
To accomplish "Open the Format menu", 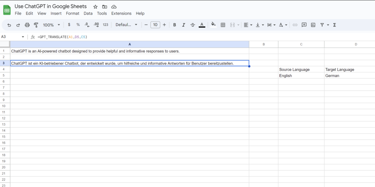I will coord(73,14).
